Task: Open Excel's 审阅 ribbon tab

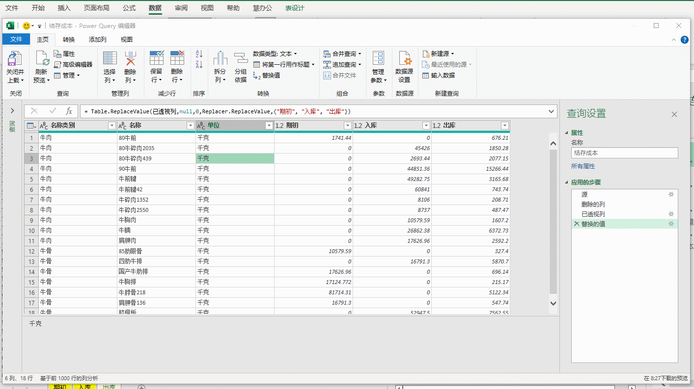Action: pyautogui.click(x=181, y=8)
